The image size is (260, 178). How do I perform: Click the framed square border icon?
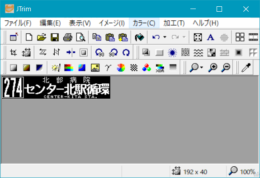[x=84, y=53]
